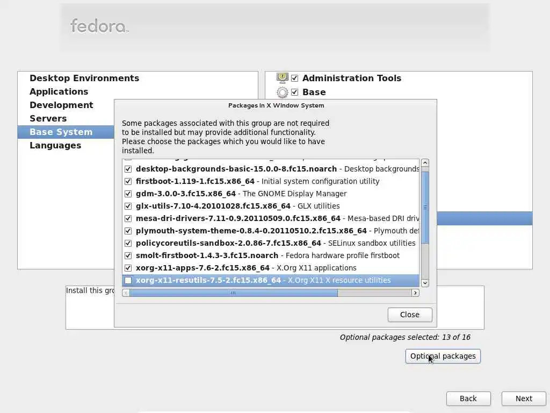Click the Optional packages button
Screen dimensions: 550x413
(443, 356)
